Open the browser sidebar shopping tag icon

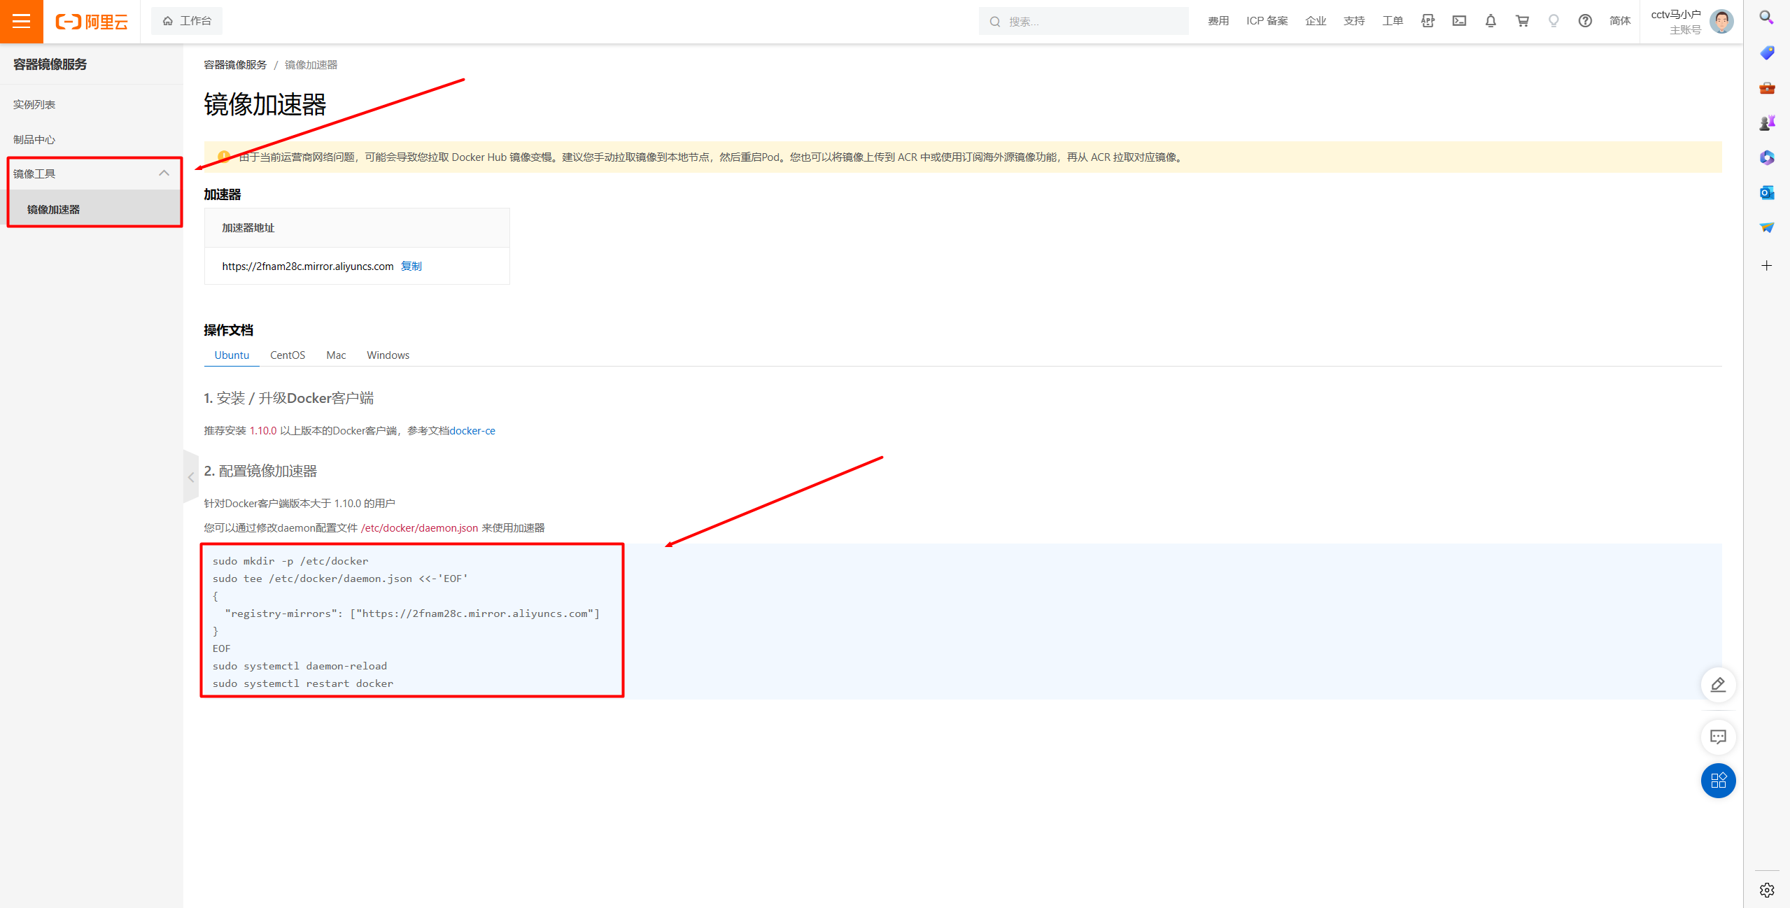(1767, 52)
